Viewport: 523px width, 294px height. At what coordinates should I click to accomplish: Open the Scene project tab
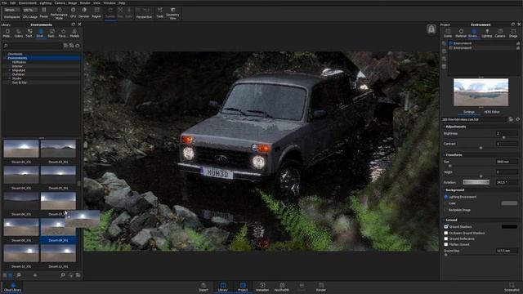coord(448,33)
